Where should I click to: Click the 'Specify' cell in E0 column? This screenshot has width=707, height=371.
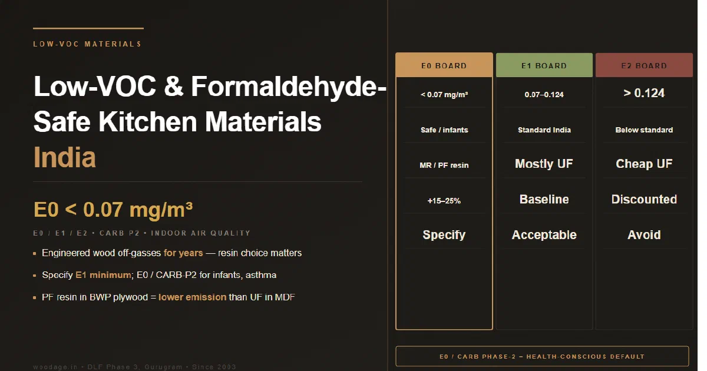(x=444, y=235)
